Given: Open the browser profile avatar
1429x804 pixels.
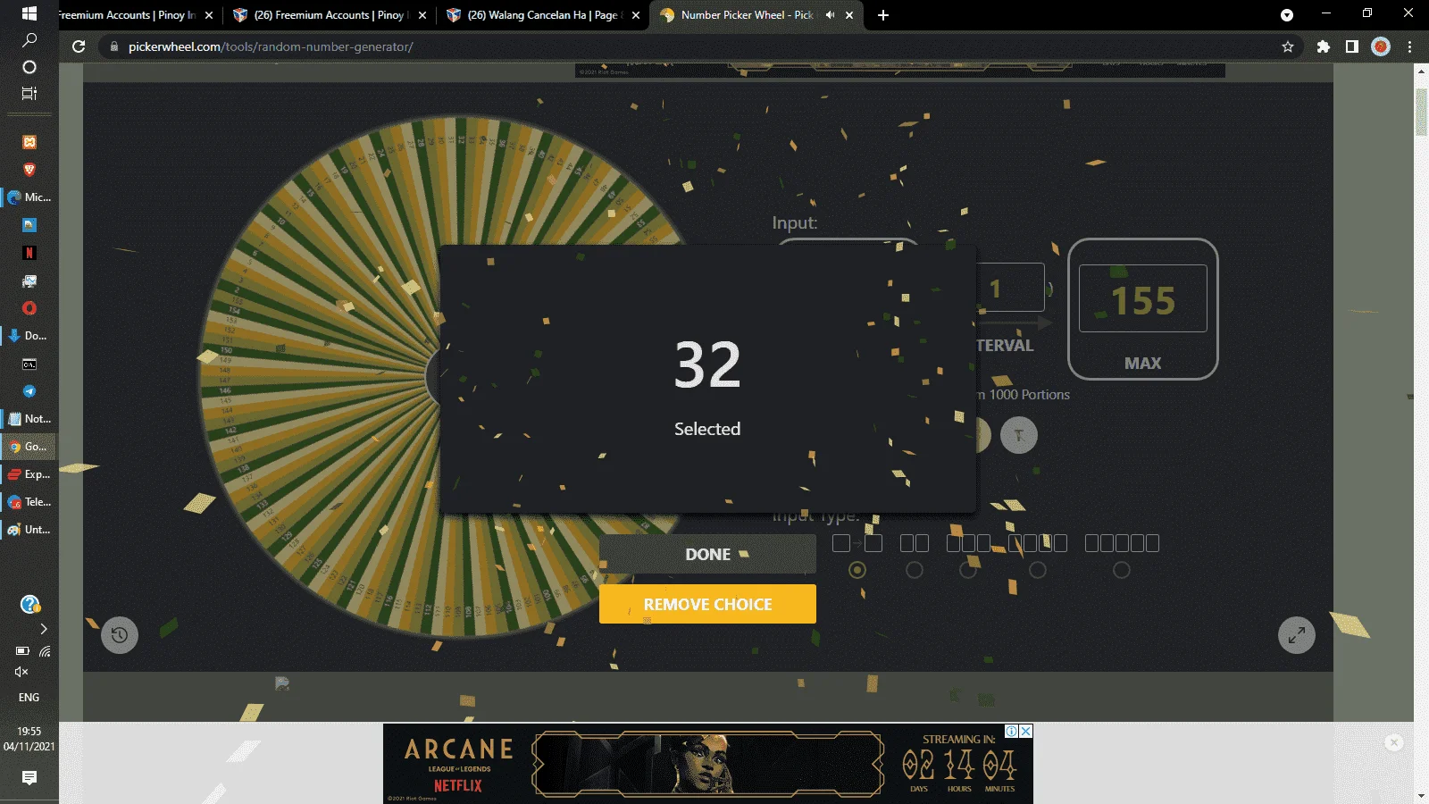Looking at the screenshot, I should (x=1381, y=46).
